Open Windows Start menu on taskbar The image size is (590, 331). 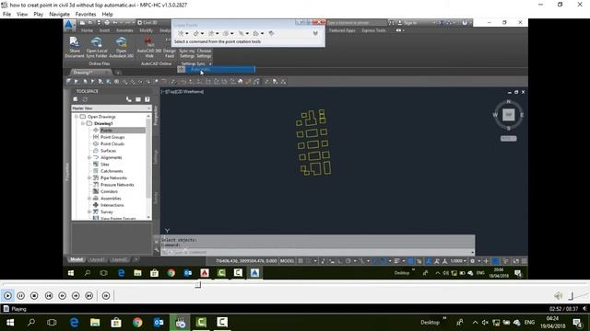10,323
